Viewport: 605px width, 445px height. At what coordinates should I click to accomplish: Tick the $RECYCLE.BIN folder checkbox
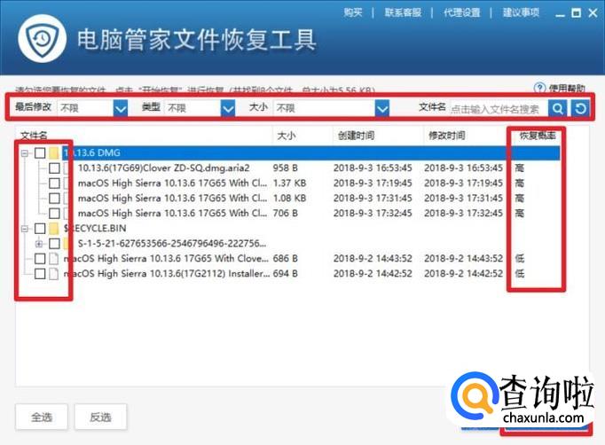[40, 229]
